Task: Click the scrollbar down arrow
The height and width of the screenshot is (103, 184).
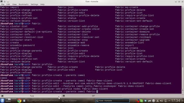Action: point(183,91)
